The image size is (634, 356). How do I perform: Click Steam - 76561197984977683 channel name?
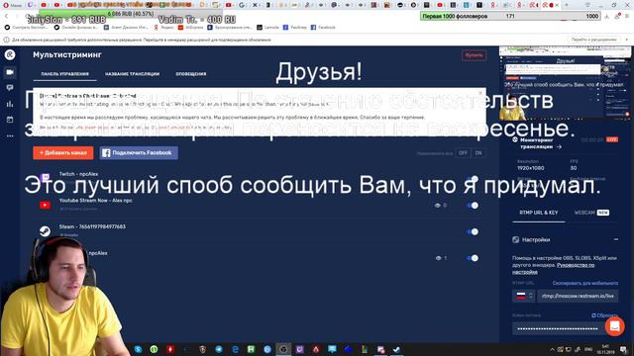pos(92,226)
